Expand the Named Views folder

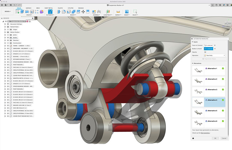pyautogui.click(x=5, y=27)
